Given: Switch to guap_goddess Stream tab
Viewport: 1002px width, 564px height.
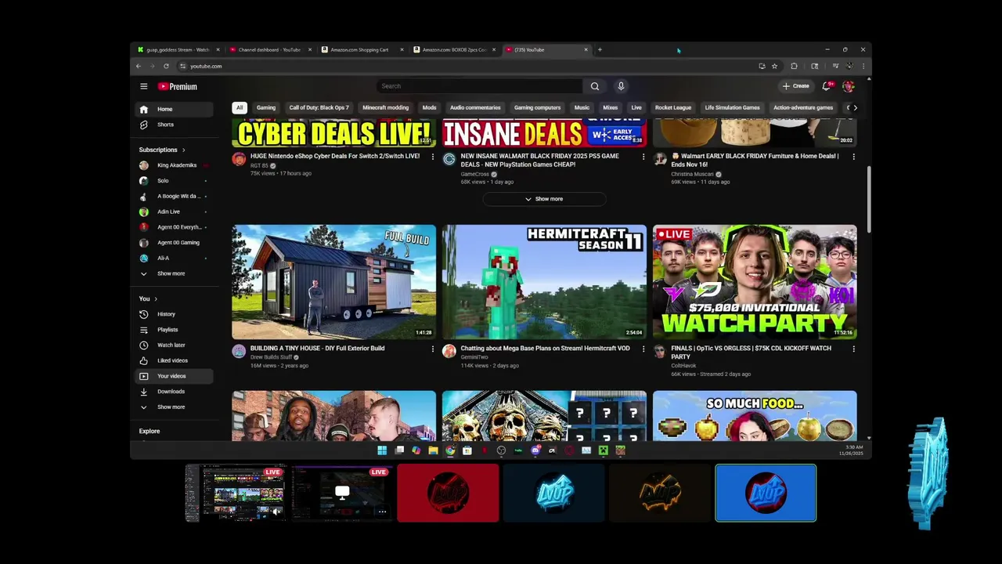Looking at the screenshot, I should pyautogui.click(x=178, y=49).
